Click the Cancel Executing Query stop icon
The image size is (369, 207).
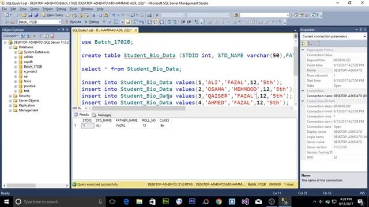pos(104,22)
